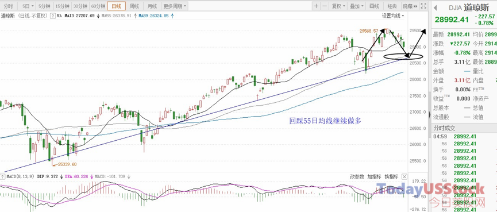Select the 5分钟 period tab
The image size is (497, 212).
(x=44, y=6)
